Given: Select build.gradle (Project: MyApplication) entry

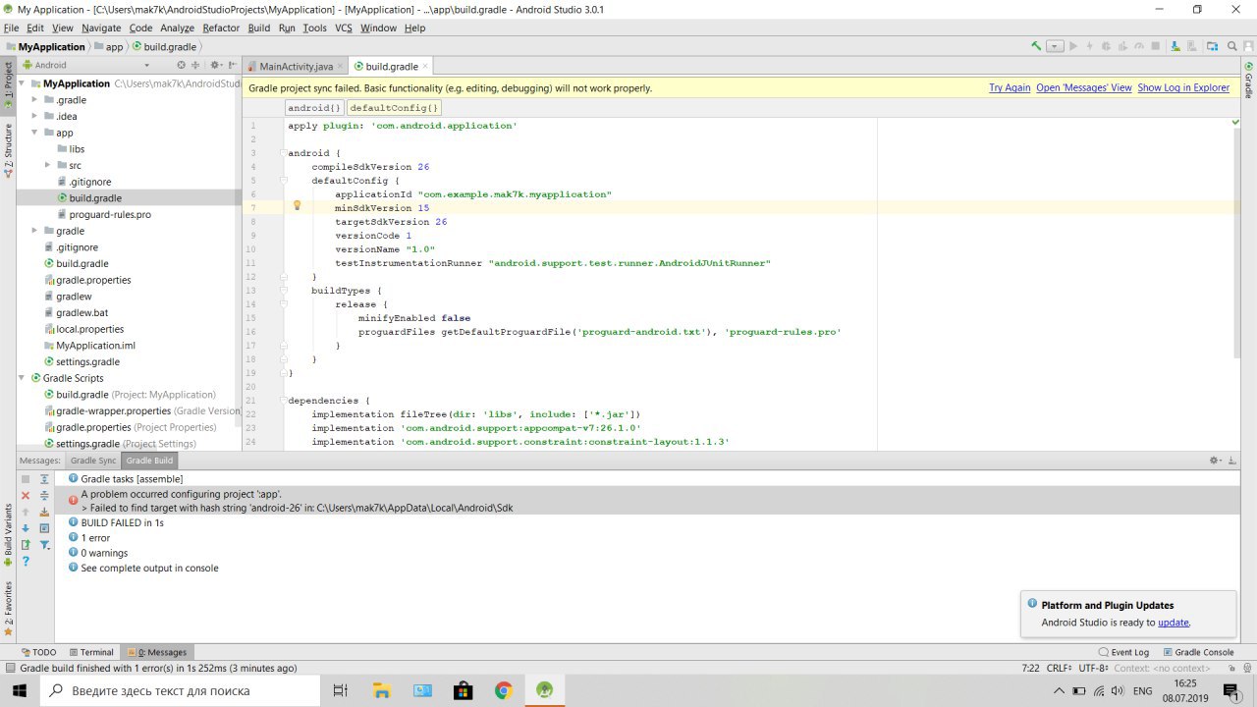Looking at the screenshot, I should pyautogui.click(x=130, y=395).
